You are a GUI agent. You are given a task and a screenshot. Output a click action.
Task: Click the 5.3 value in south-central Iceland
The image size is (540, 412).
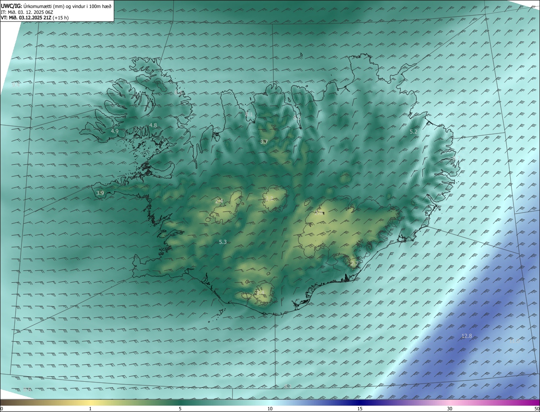click(x=223, y=242)
